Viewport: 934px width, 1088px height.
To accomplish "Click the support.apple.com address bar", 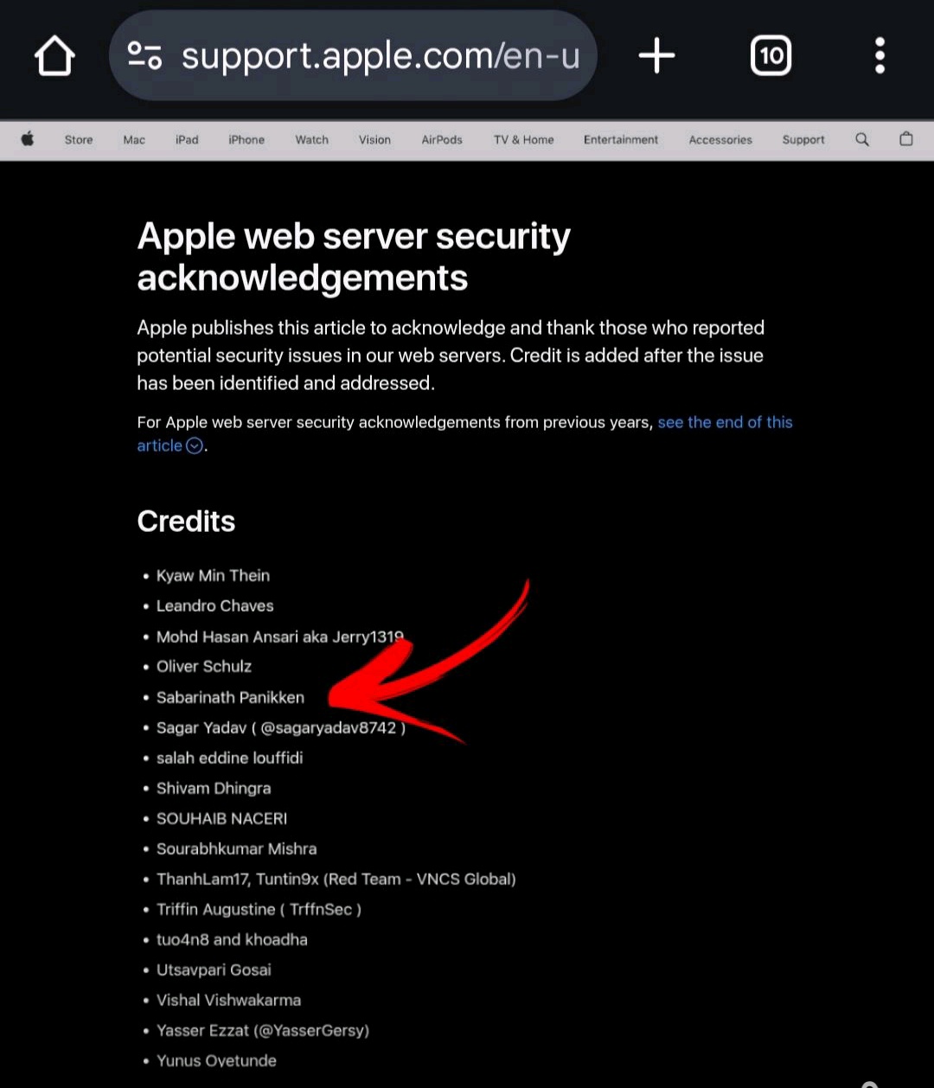I will [x=379, y=57].
